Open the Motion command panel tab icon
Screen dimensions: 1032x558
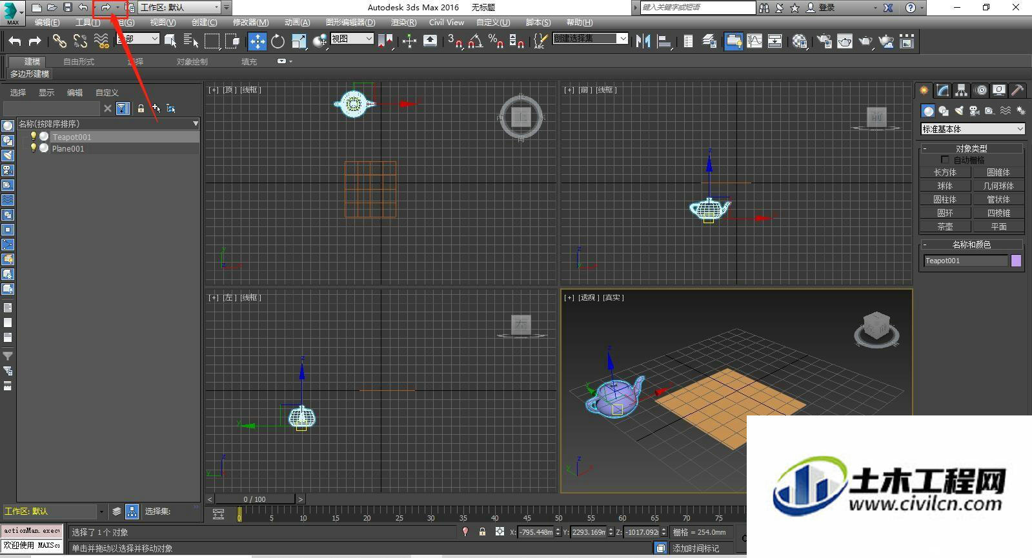click(x=981, y=90)
